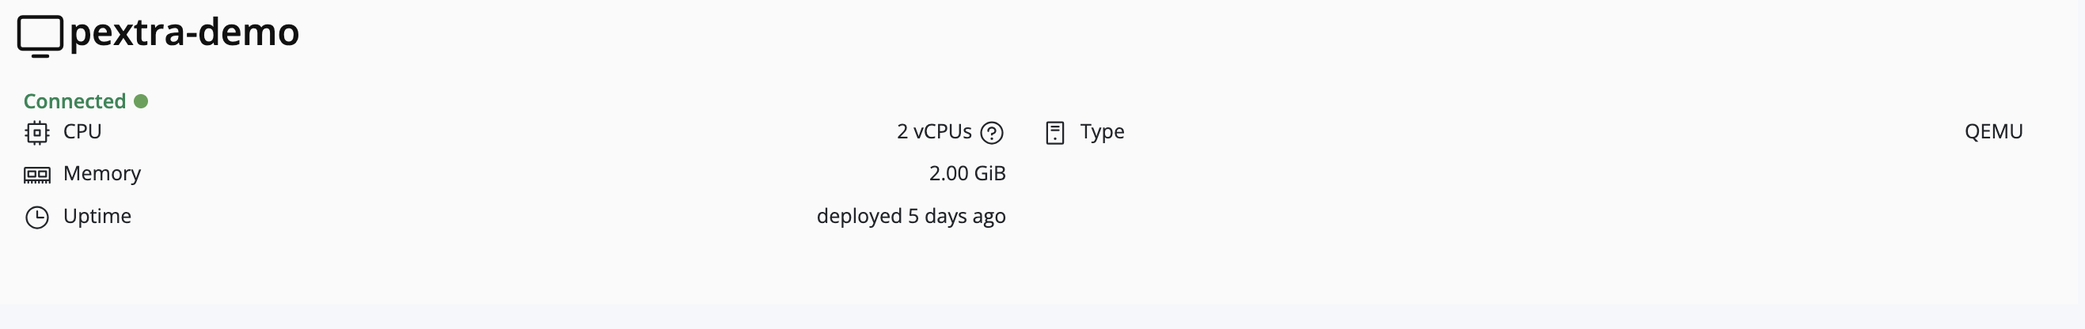Click the Type label
This screenshot has width=2085, height=329.
[1102, 132]
